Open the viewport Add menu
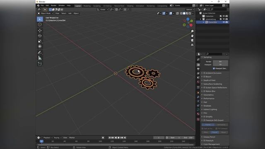 point(70,13)
